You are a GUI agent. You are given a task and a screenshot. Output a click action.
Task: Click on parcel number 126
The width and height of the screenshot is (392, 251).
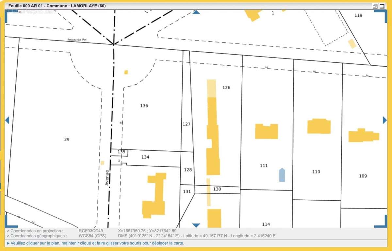pyautogui.click(x=226, y=88)
